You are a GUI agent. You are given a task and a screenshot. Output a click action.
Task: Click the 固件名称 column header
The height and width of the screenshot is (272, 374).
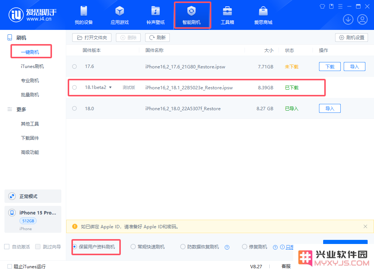154,50
